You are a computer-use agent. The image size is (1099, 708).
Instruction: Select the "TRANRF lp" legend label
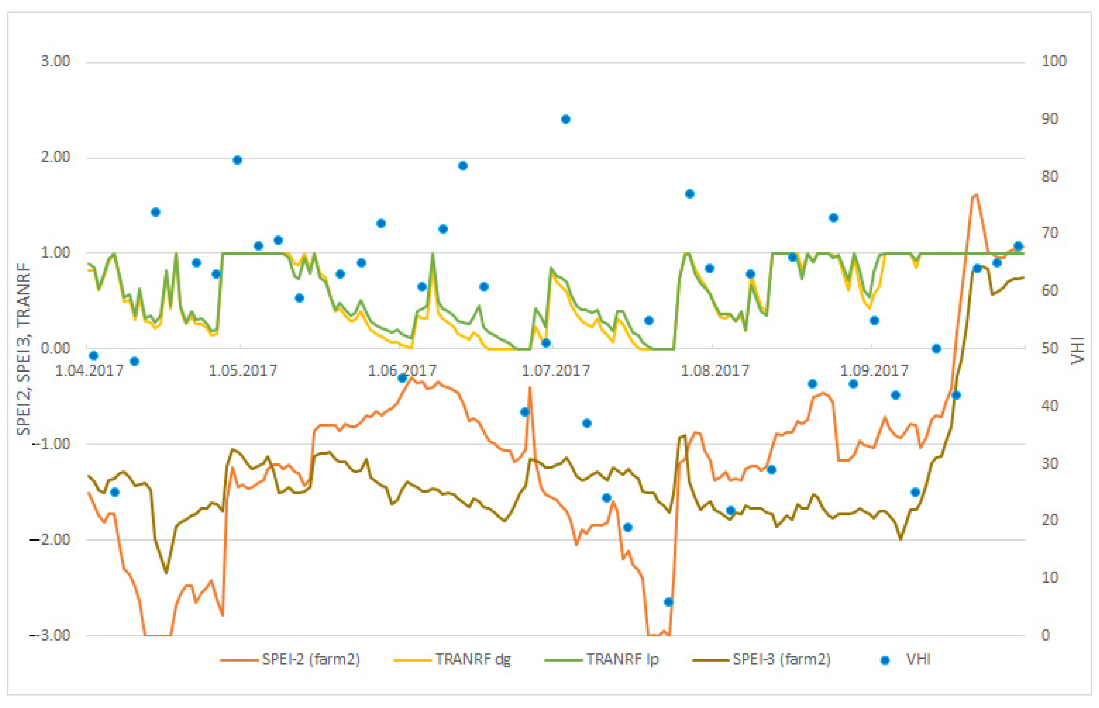(622, 659)
